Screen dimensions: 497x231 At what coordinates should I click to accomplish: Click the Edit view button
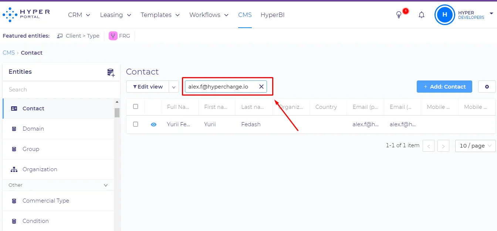click(x=148, y=87)
